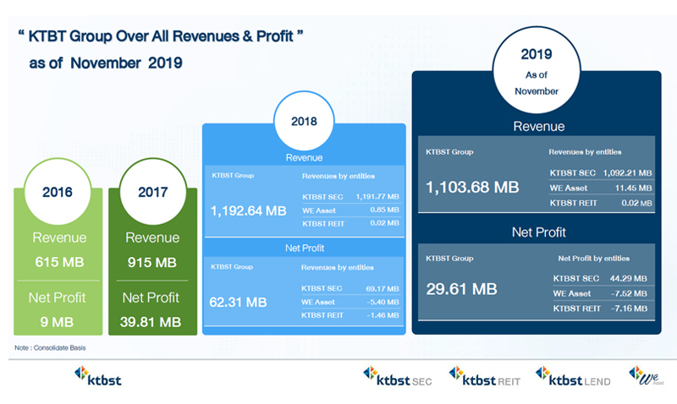The image size is (677, 404).
Task: Click the 2018 KTBST REIT net profit -1.46 MB
Action: pos(383,315)
